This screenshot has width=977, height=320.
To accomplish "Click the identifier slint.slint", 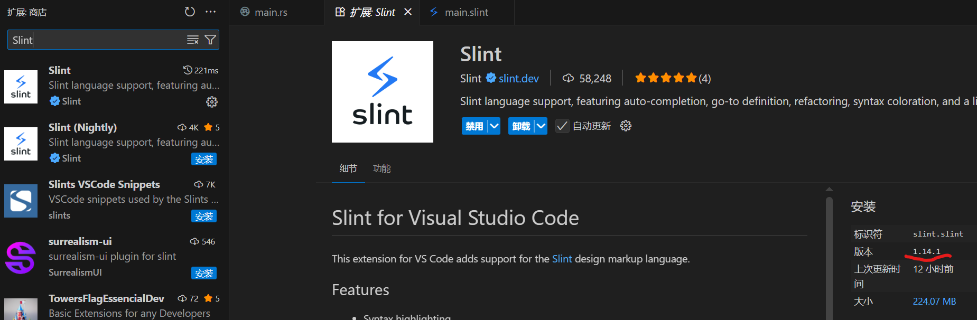I will click(938, 234).
